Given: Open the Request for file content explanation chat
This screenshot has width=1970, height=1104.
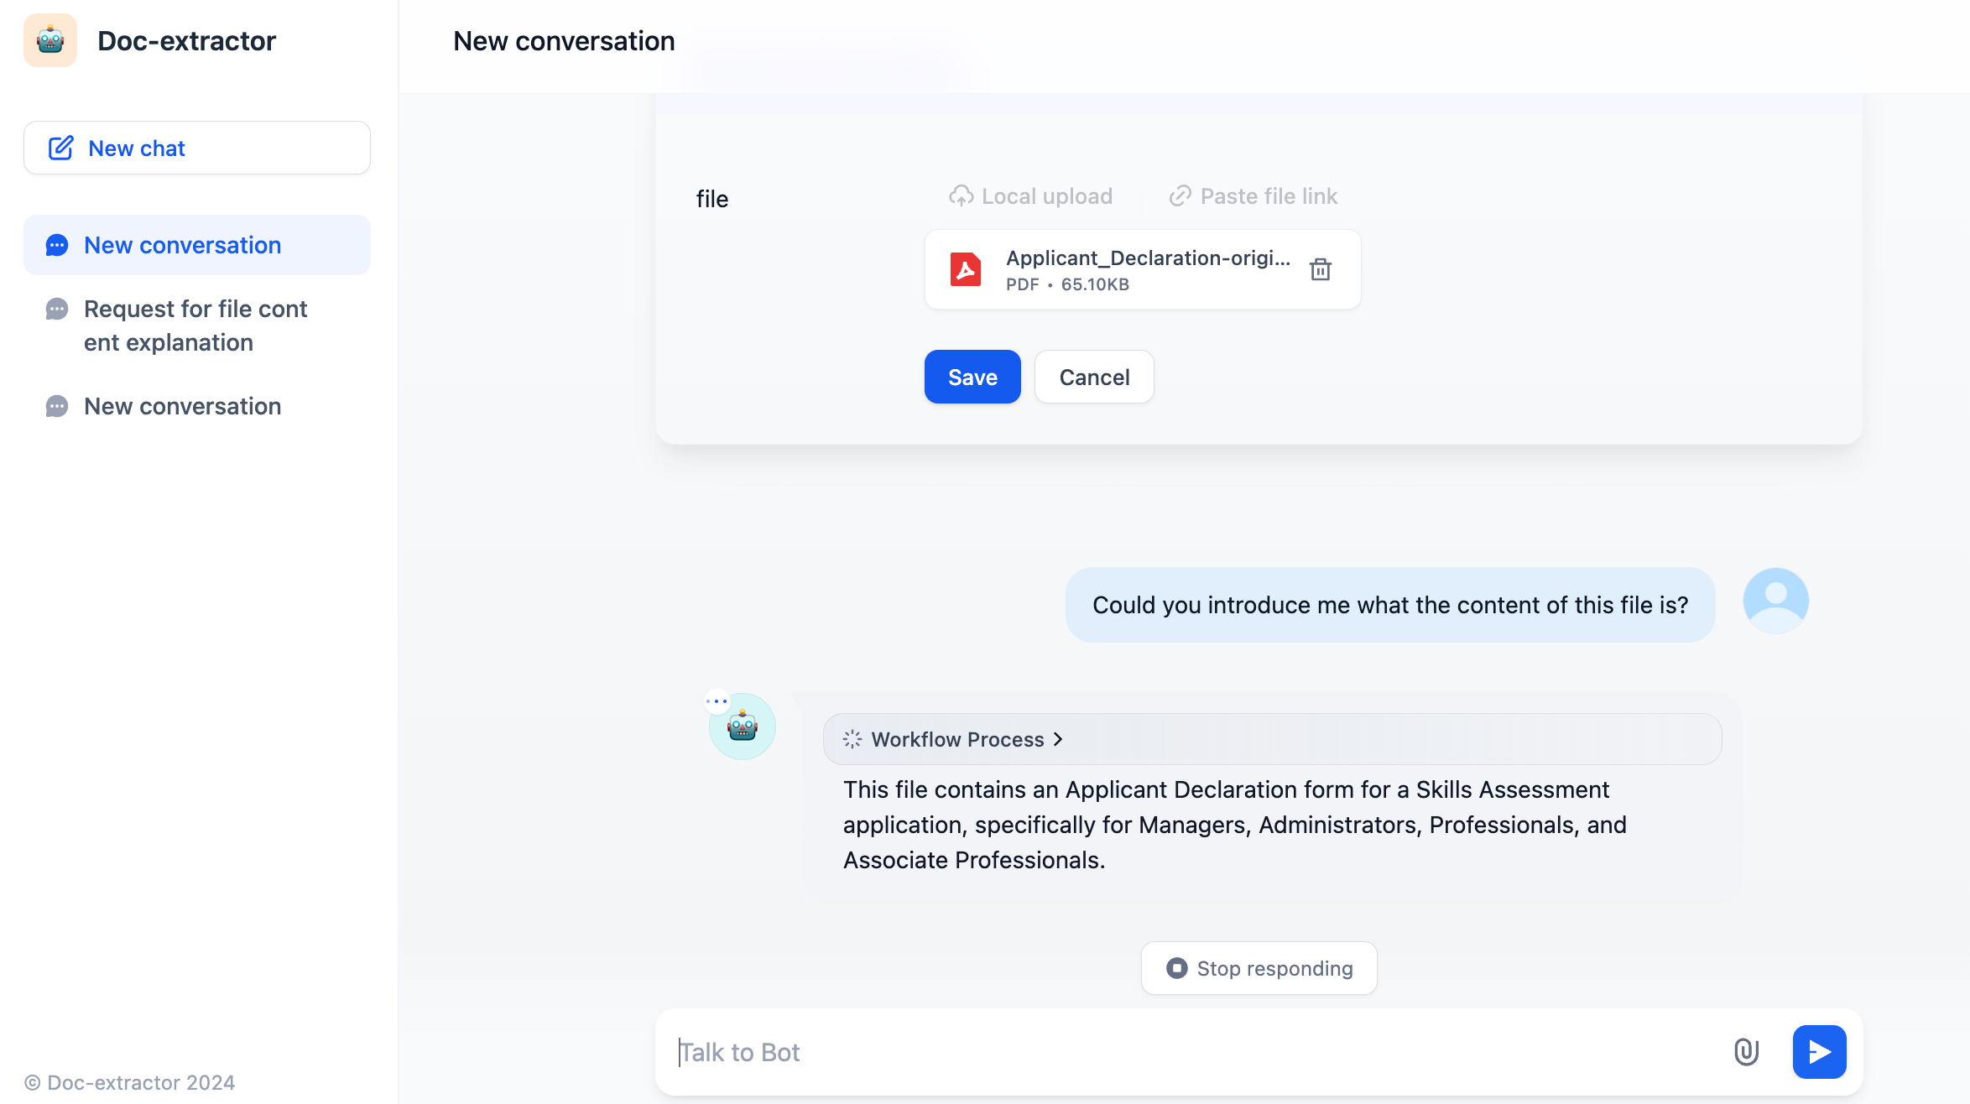Looking at the screenshot, I should (195, 325).
